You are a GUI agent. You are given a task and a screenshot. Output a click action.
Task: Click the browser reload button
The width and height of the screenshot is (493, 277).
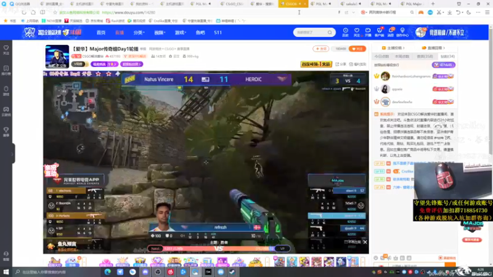click(x=24, y=12)
